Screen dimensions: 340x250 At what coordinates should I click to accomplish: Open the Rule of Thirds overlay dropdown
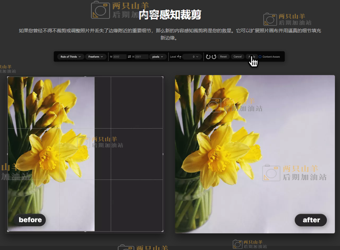coord(70,57)
